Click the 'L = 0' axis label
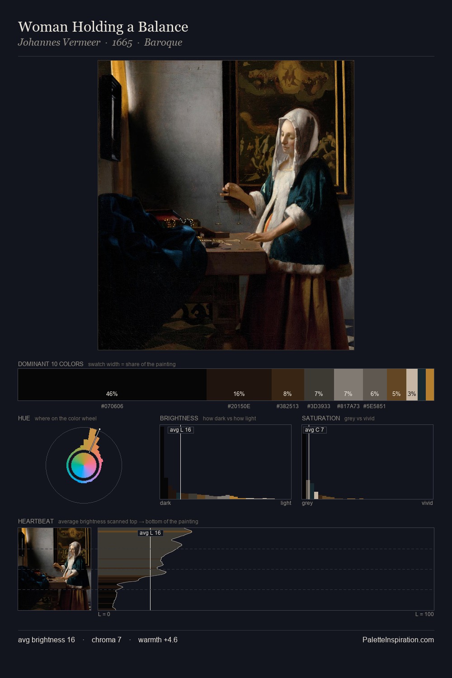The width and height of the screenshot is (452, 678). pos(104,614)
